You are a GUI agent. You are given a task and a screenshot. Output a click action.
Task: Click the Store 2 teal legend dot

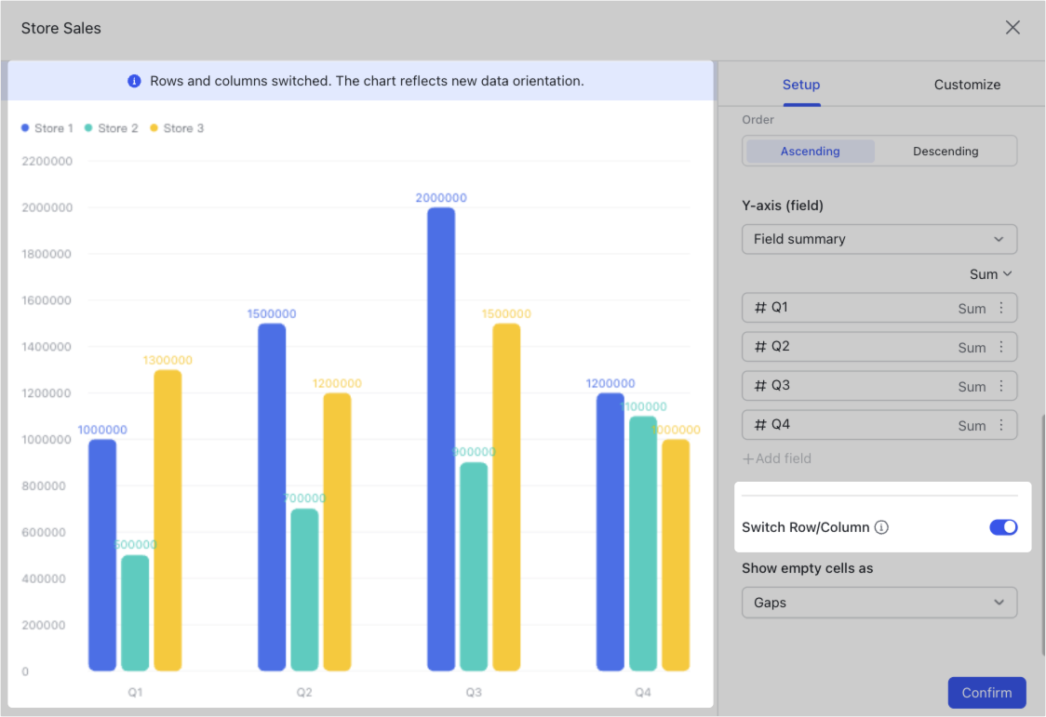click(88, 128)
